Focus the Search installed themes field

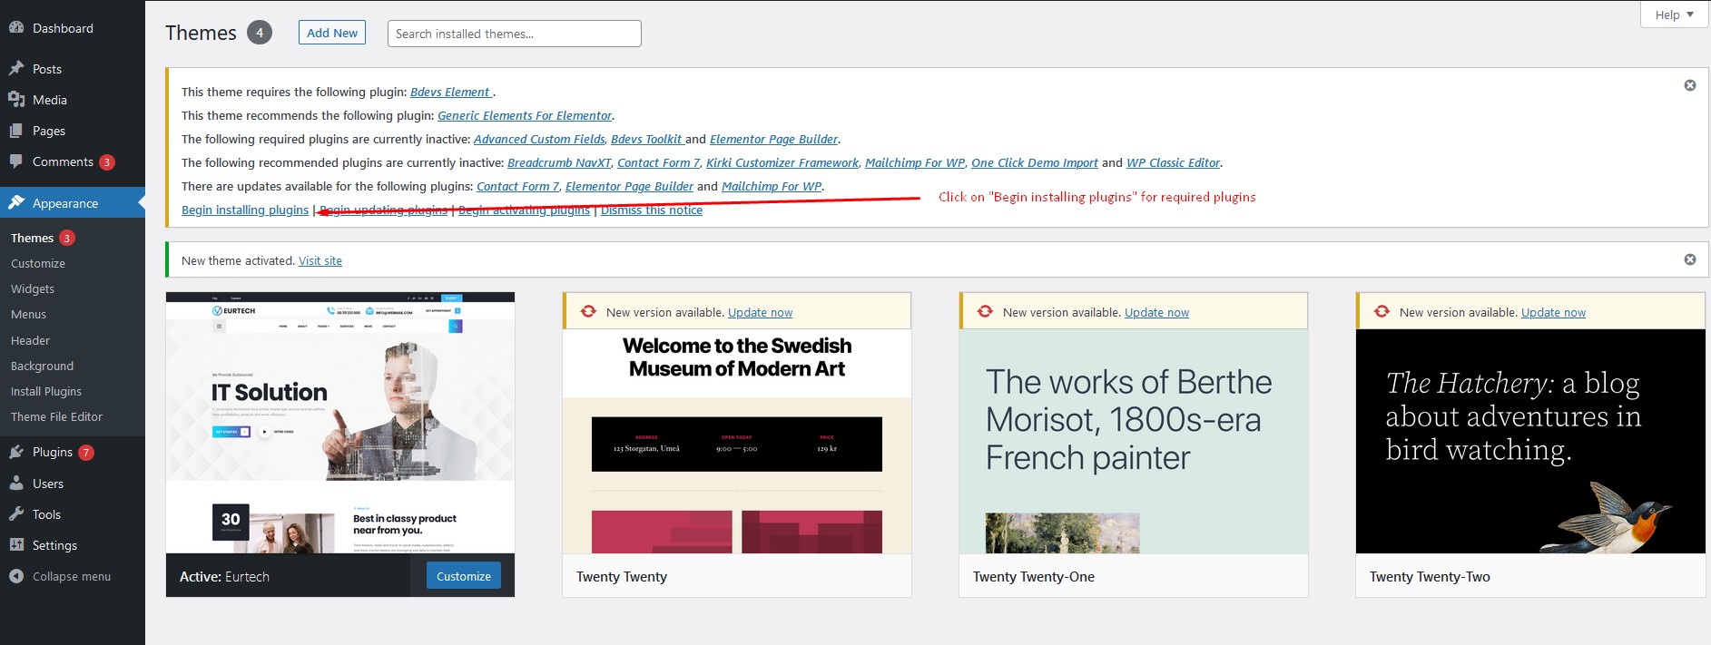tap(515, 34)
